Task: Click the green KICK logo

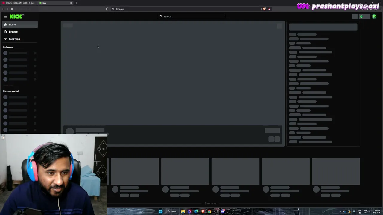Action: pos(17,16)
